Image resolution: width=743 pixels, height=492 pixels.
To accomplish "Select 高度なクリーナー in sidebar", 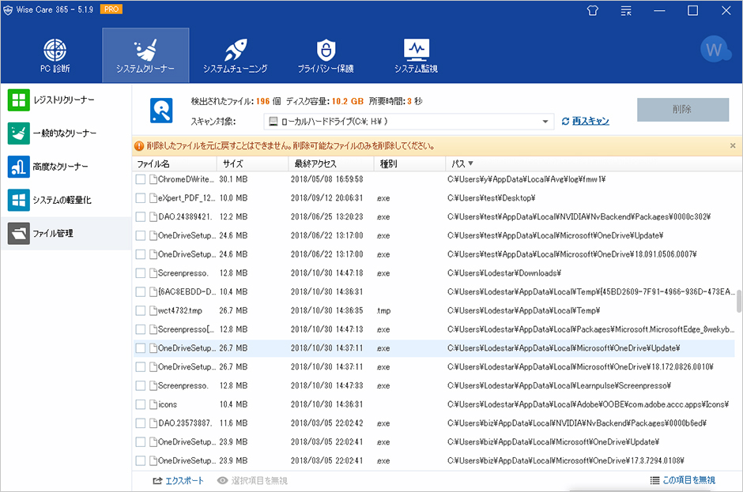I will tap(66, 167).
